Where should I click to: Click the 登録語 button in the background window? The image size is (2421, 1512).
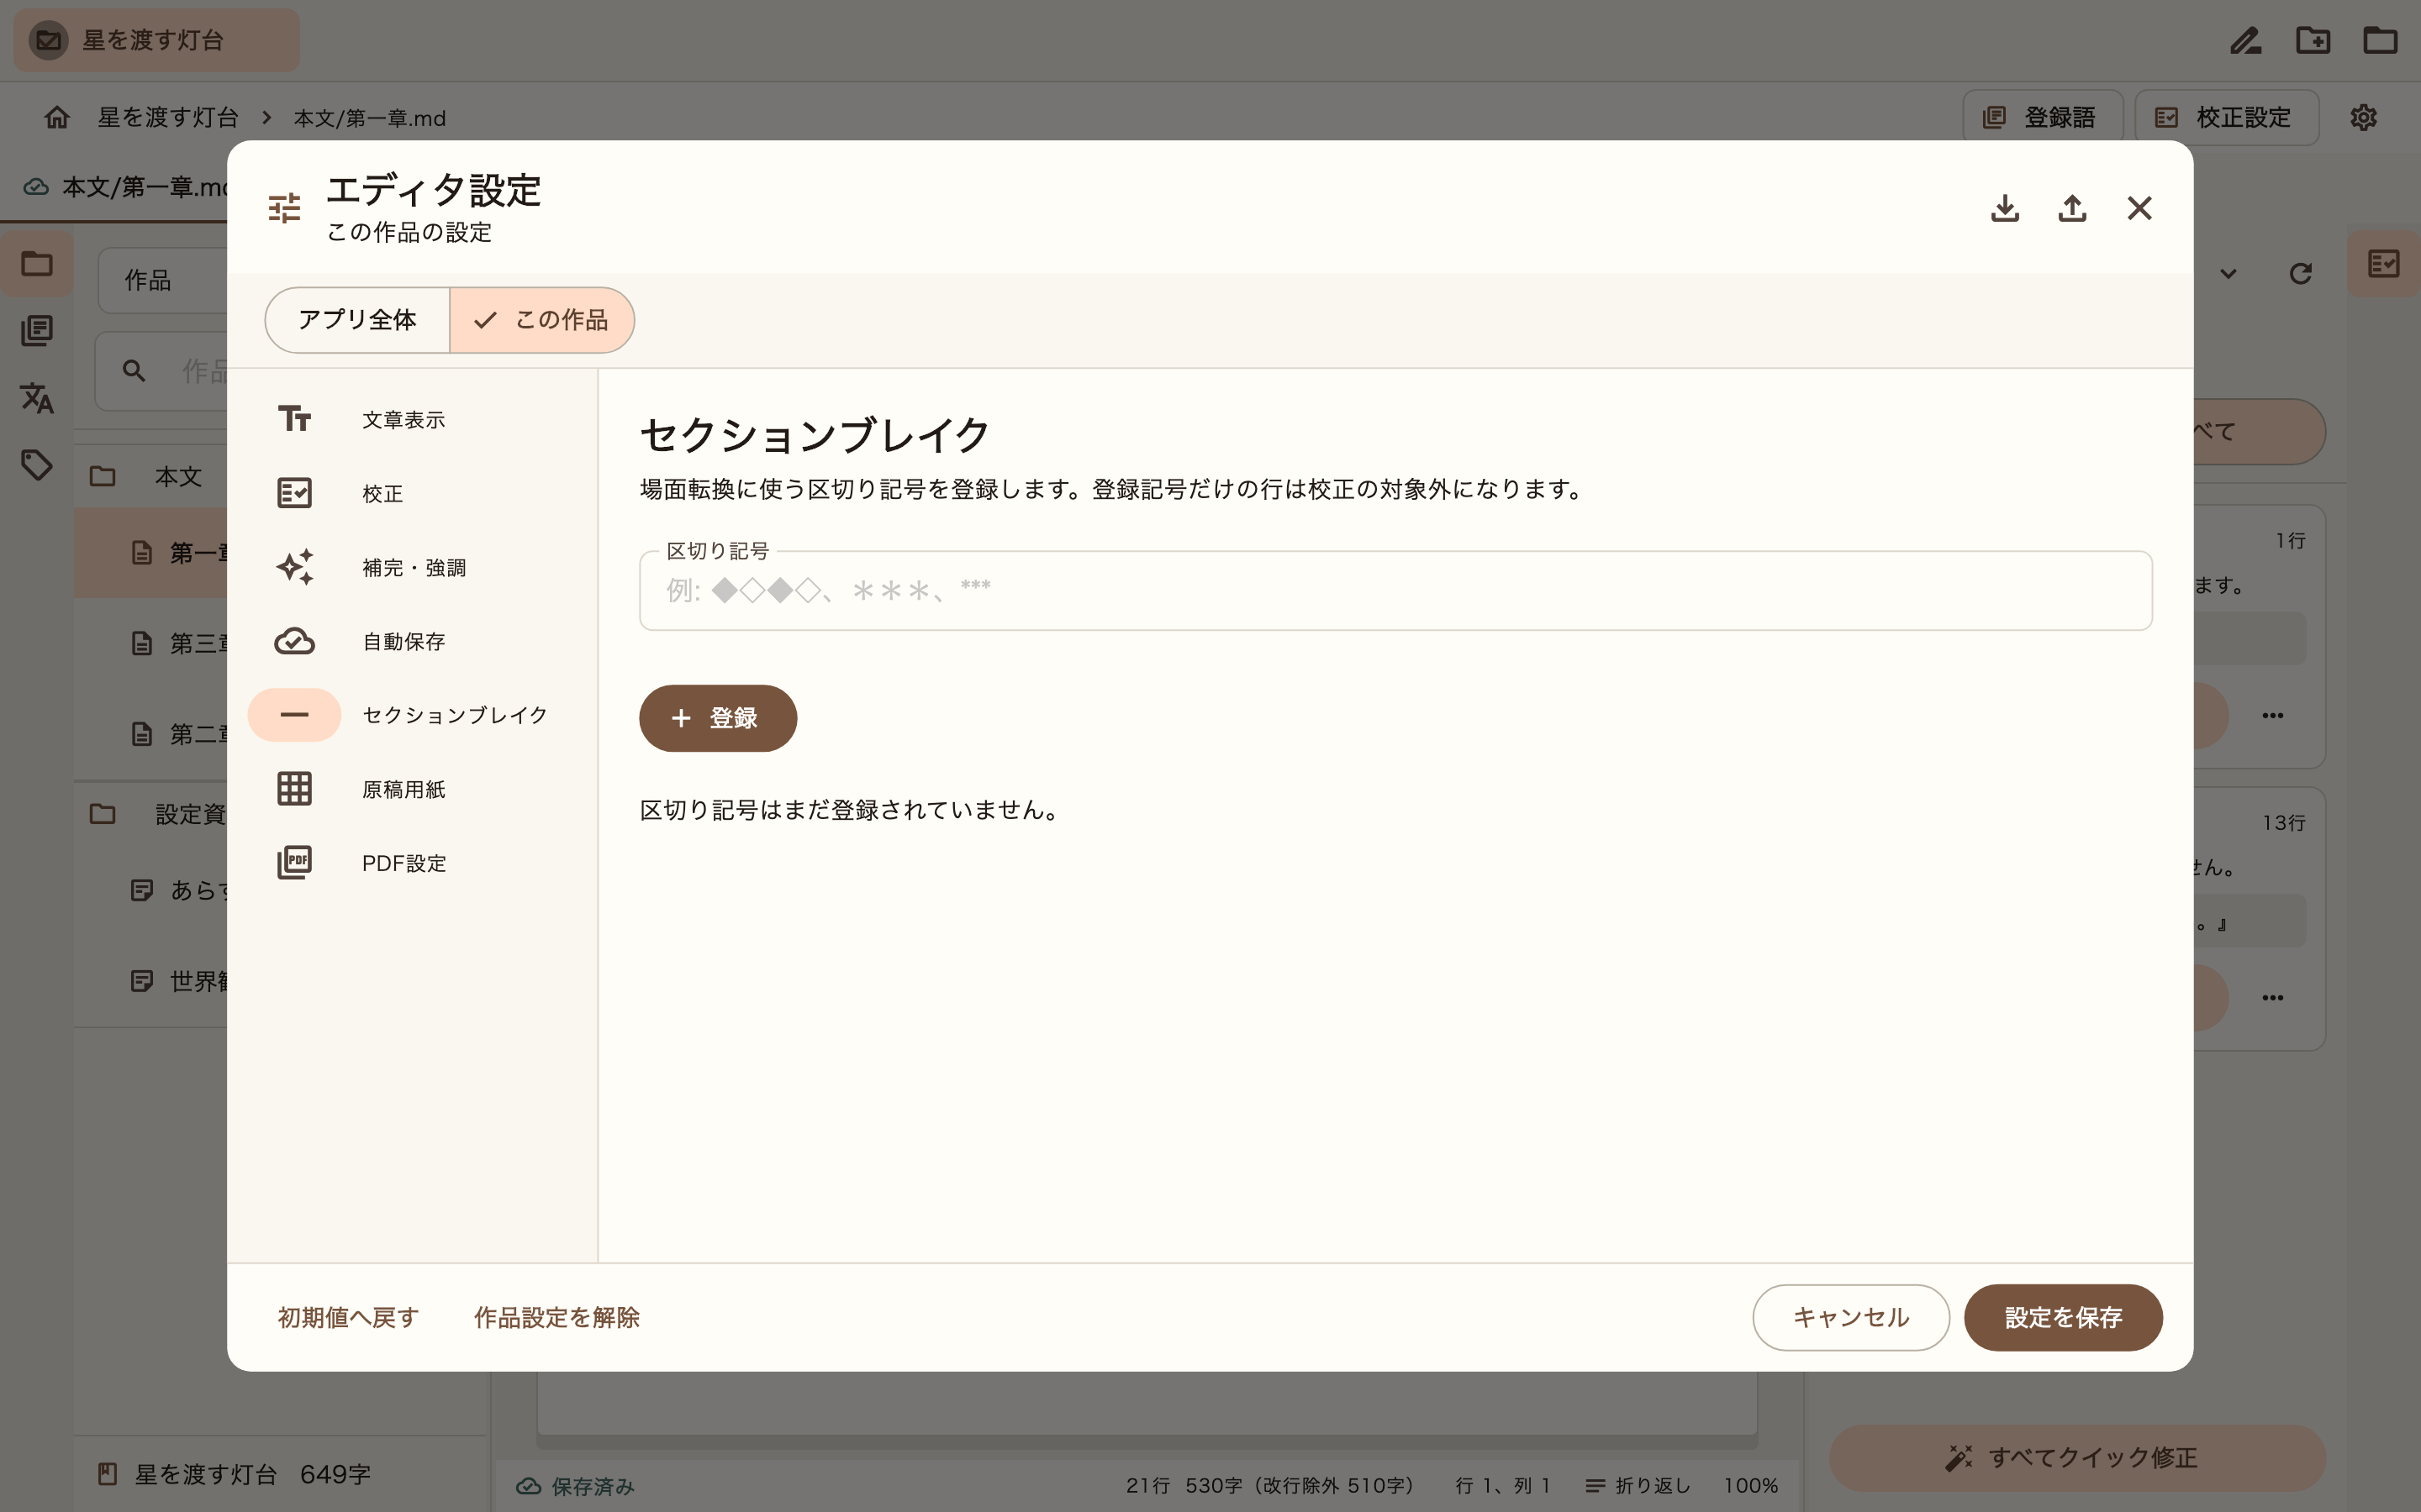pos(2042,117)
